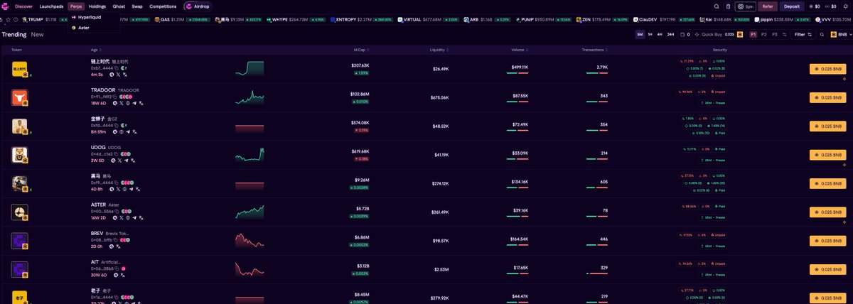
Task: Open the Holdings menu item
Action: (97, 6)
